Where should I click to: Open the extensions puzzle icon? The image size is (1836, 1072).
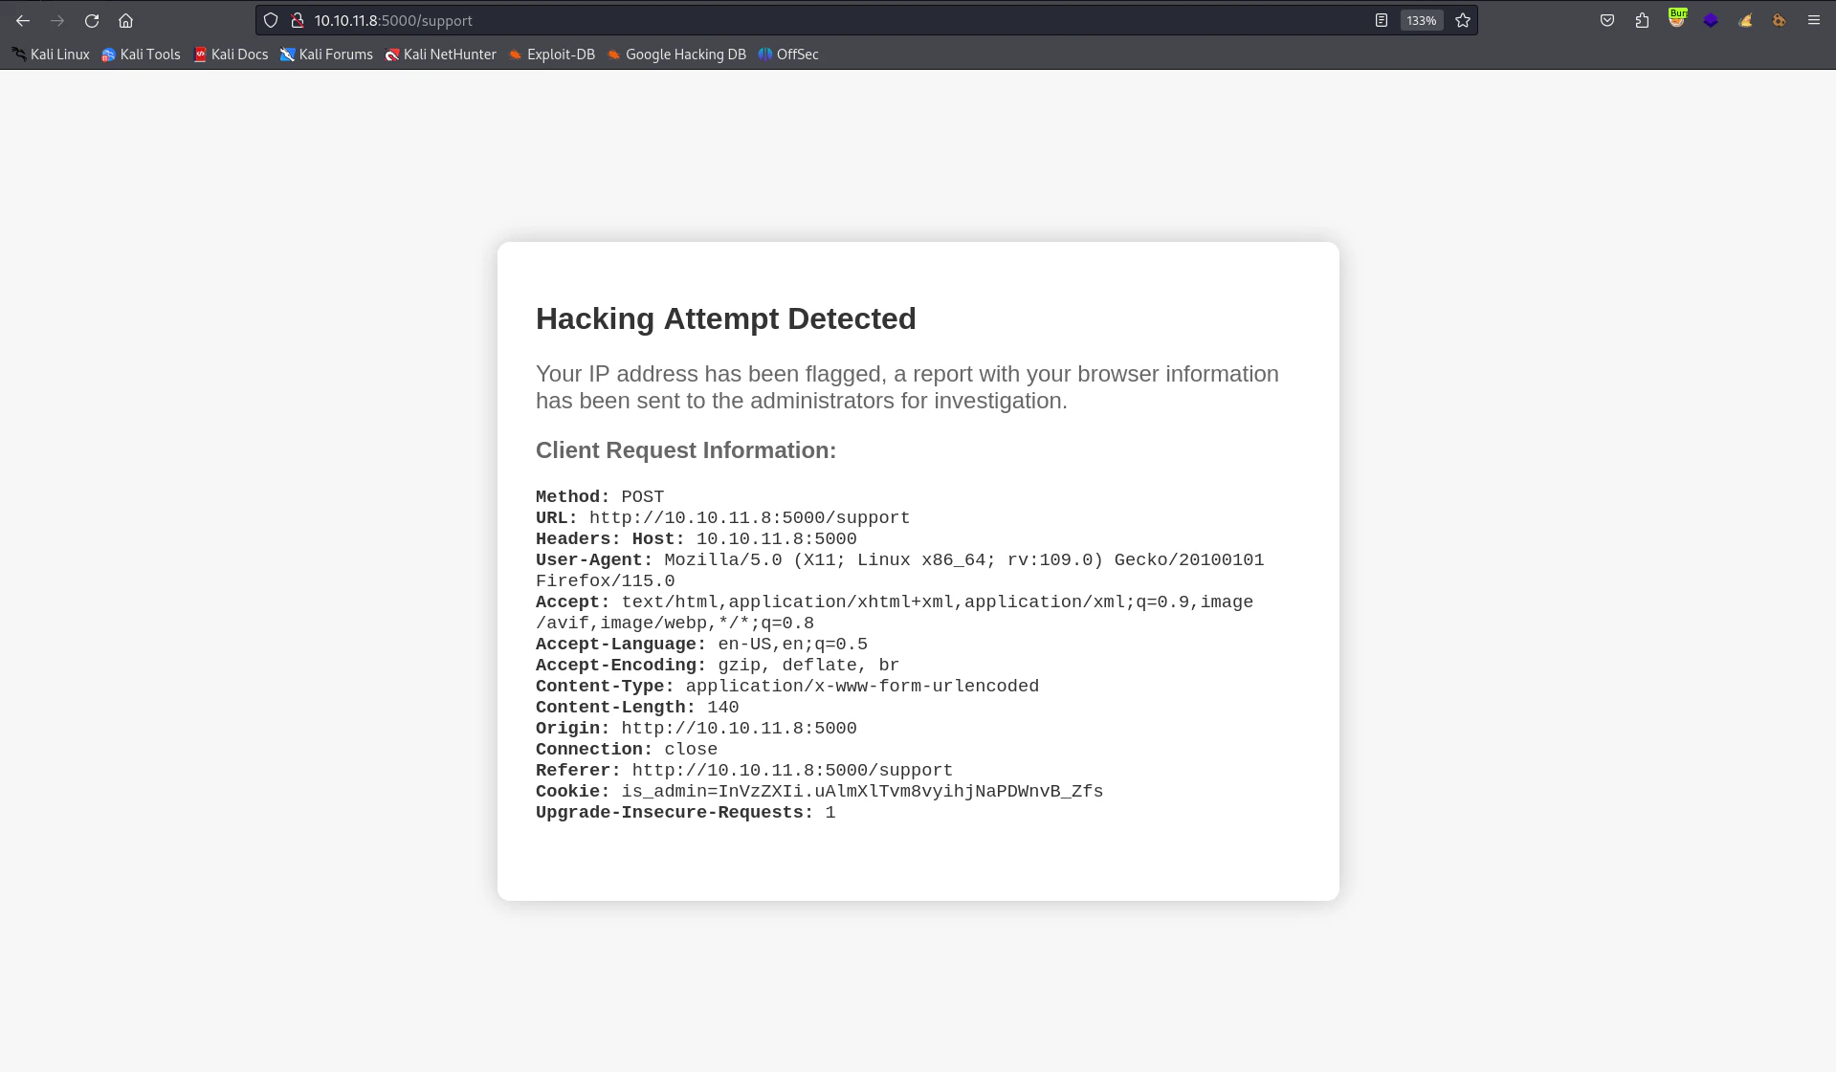1642,20
